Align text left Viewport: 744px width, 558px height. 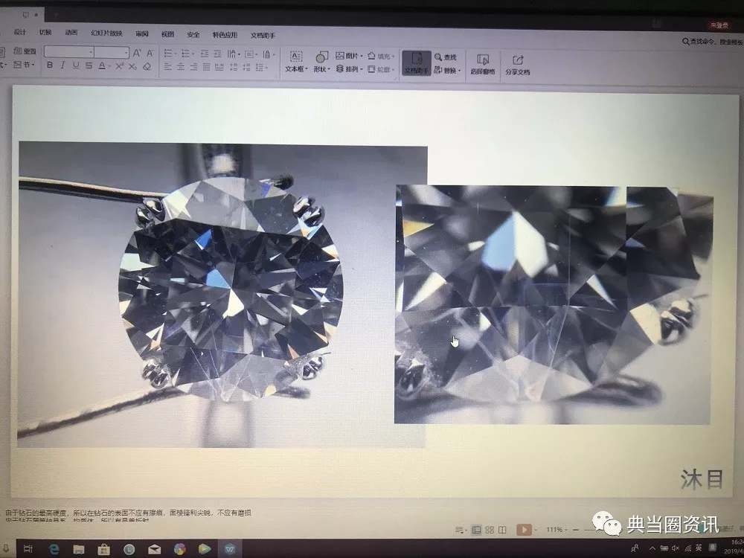(x=168, y=67)
